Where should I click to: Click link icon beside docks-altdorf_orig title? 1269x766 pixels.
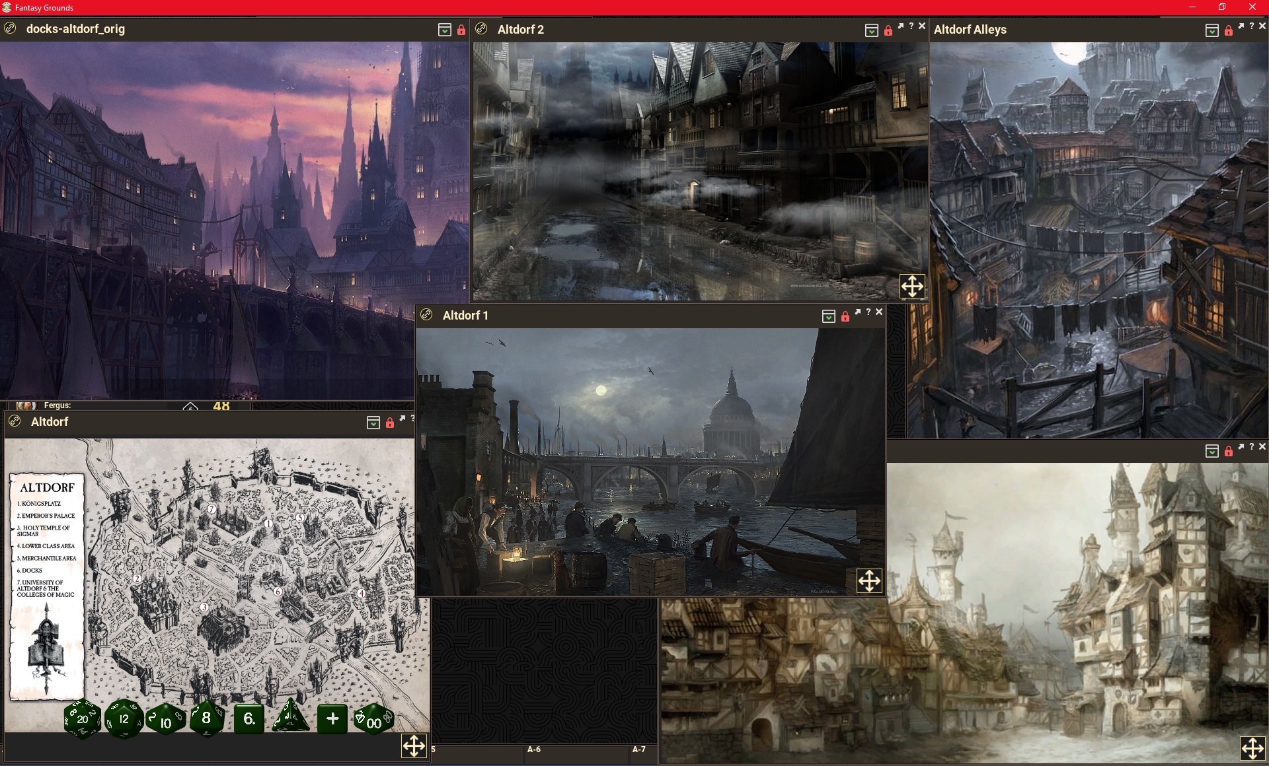tap(10, 28)
